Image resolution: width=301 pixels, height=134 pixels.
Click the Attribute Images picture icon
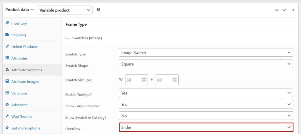(7, 82)
